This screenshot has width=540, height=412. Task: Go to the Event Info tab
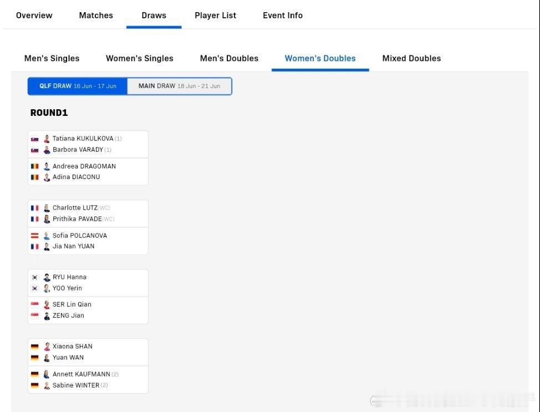pyautogui.click(x=283, y=16)
